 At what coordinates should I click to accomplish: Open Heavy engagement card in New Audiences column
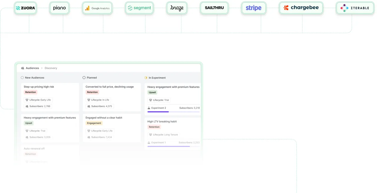50,128
